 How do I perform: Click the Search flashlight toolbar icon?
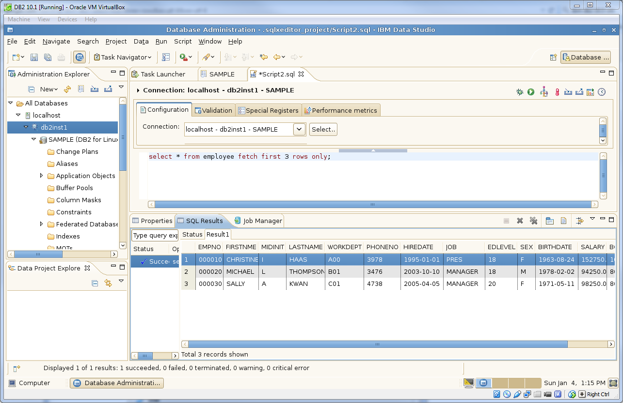click(206, 57)
